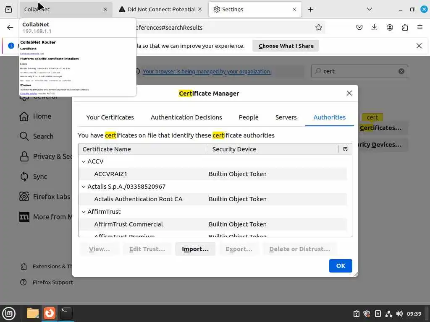Open Extensions & Themes link
Image resolution: width=430 pixels, height=322 pixels.
click(46, 266)
